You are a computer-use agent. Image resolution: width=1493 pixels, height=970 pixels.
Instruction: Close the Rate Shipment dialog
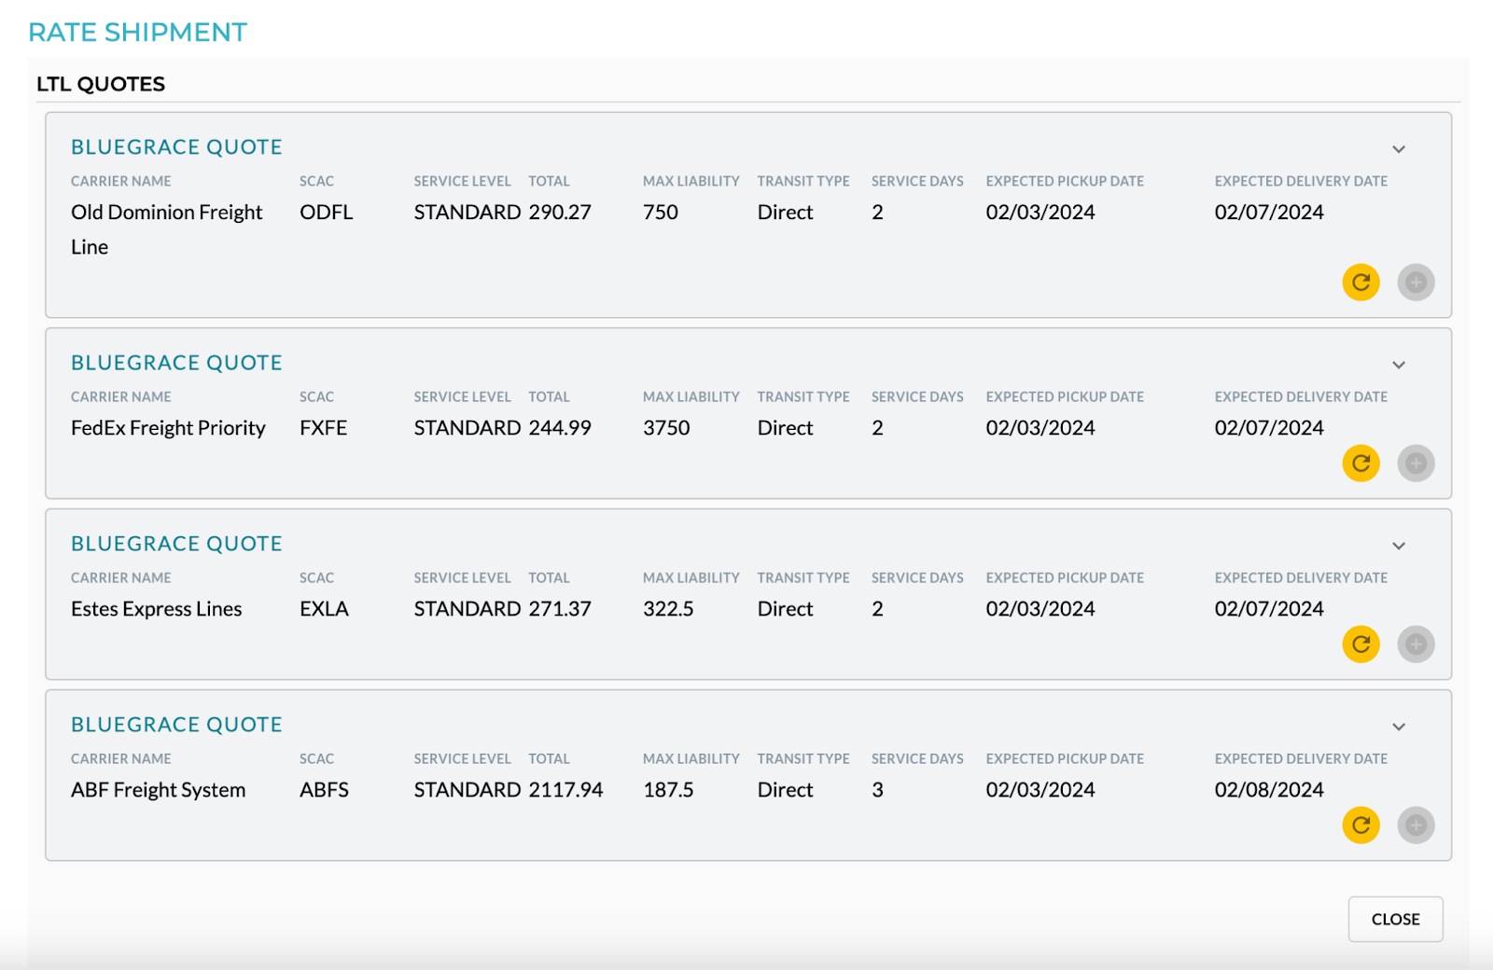pyautogui.click(x=1395, y=920)
